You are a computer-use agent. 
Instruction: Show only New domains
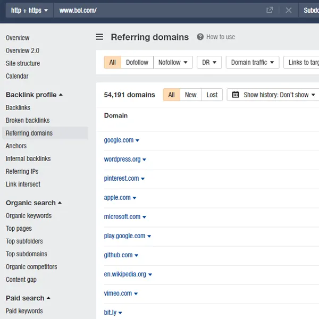click(191, 95)
